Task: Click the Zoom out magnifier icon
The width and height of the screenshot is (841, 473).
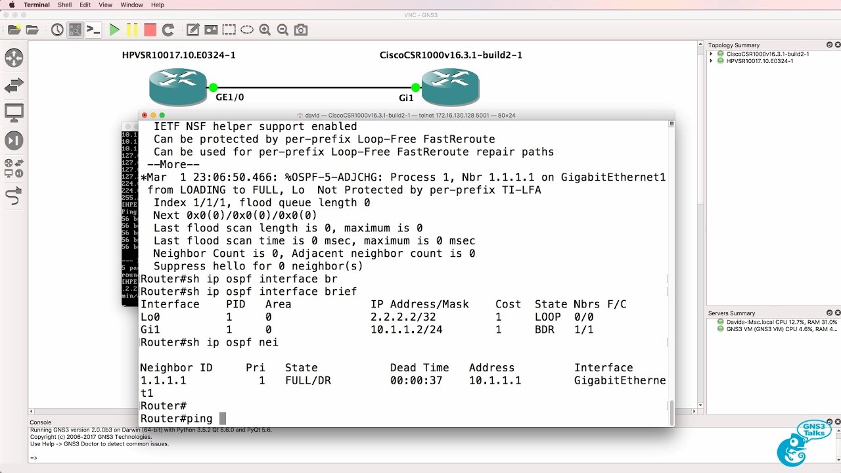Action: tap(283, 30)
